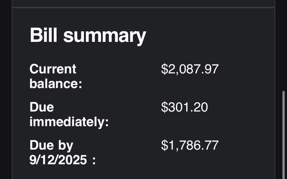Click the "Bill summary" heading
The width and height of the screenshot is (287, 179).
[x=88, y=35]
